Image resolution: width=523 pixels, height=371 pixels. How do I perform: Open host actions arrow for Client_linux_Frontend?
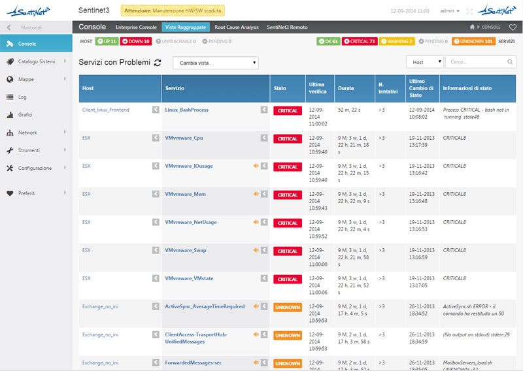156,110
